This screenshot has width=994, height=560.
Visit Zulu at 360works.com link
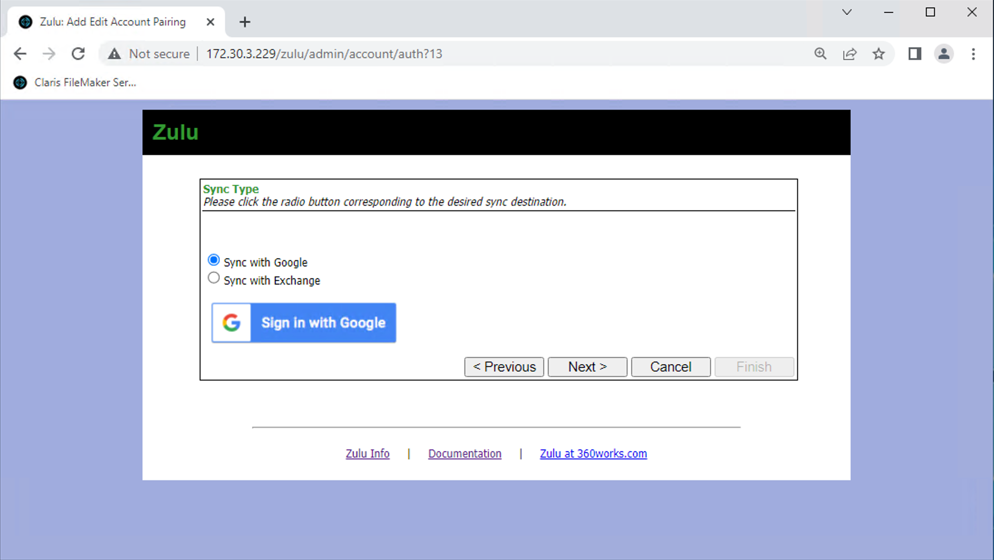click(x=593, y=454)
